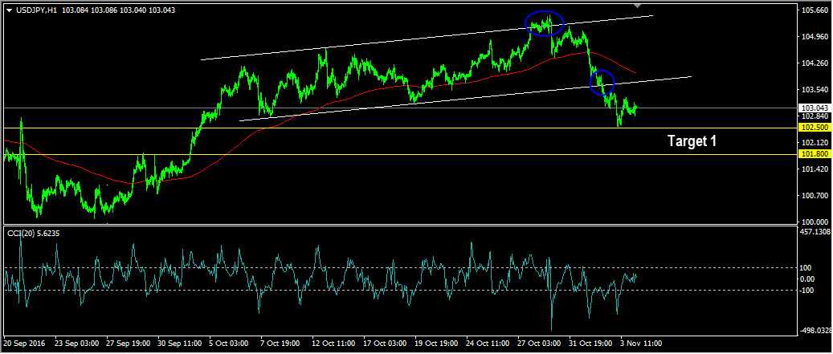Image resolution: width=833 pixels, height=354 pixels.
Task: Click the 20 Sep 2016 date label
Action: point(23,344)
